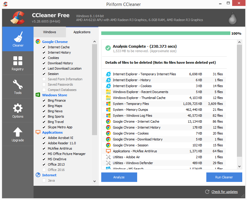Uncheck Bing Finance
This screenshot has height=200, width=247.
(44, 100)
